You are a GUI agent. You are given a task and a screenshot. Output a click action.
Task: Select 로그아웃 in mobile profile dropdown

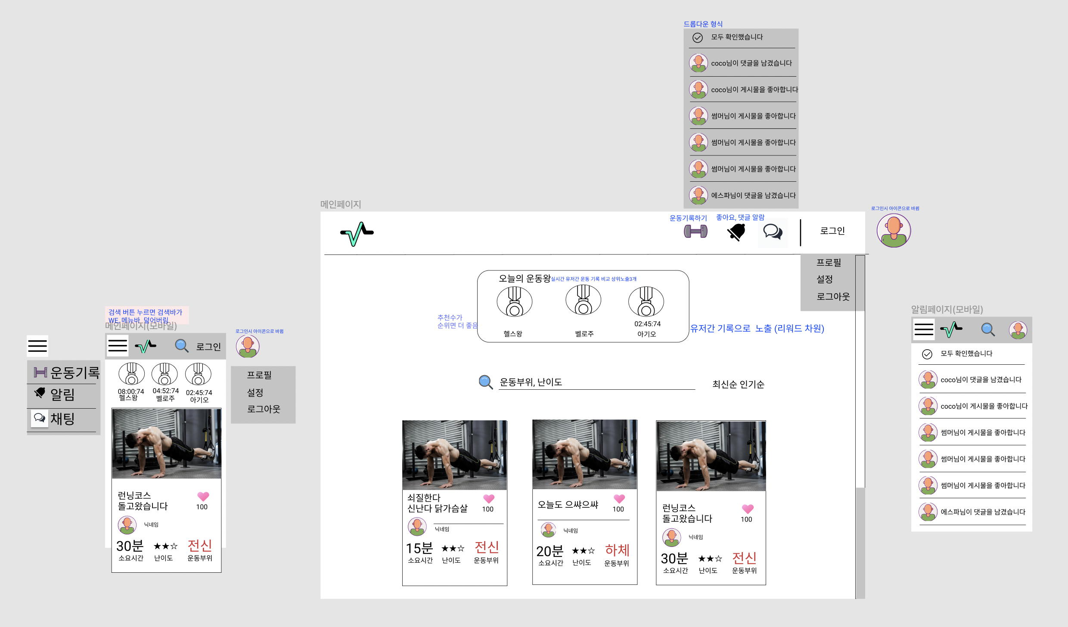(263, 409)
